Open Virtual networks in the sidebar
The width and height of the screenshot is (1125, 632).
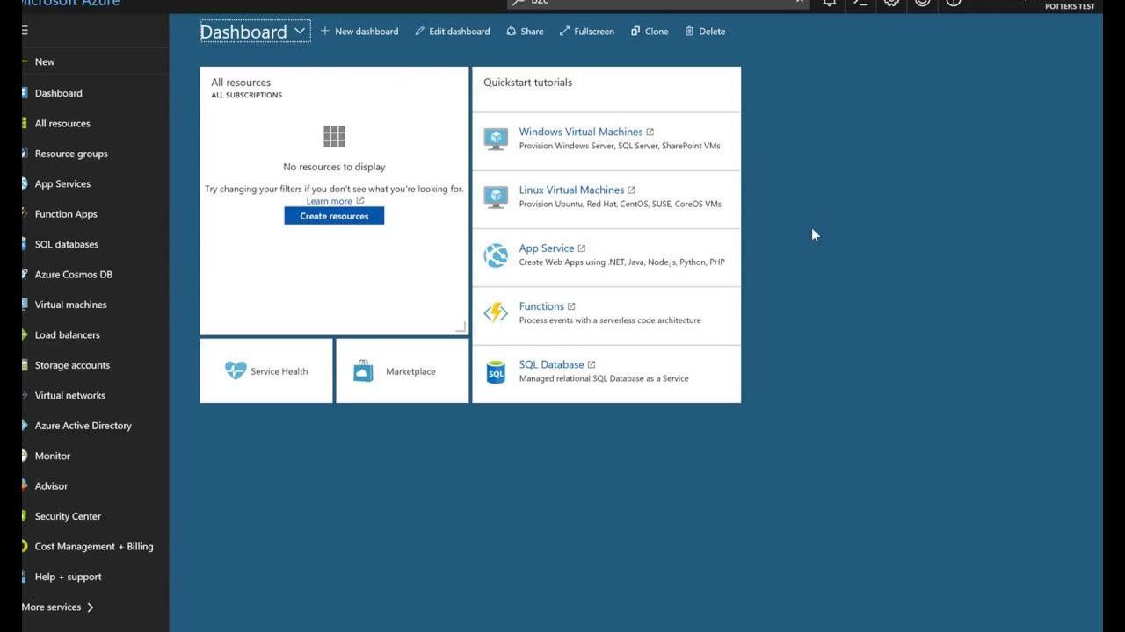(x=95, y=396)
